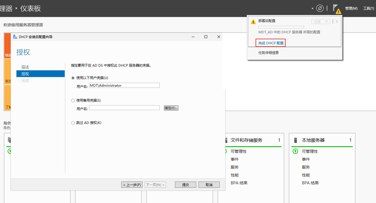376x203 pixels.
Task: Click the 完成 DHCP 配置 link
Action: (x=270, y=43)
